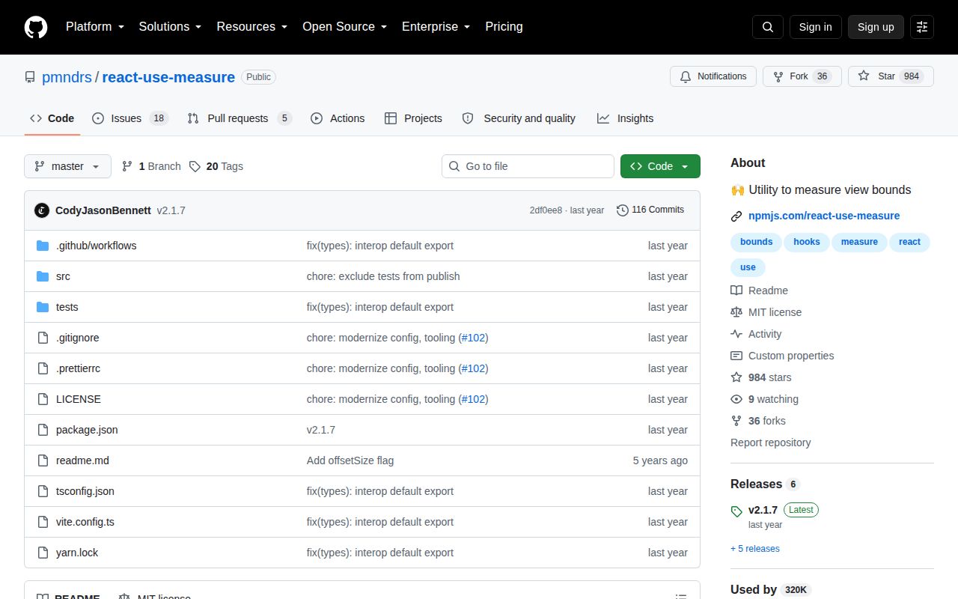The width and height of the screenshot is (958, 599).
Task: Click the search magnifier icon
Action: coord(768,27)
